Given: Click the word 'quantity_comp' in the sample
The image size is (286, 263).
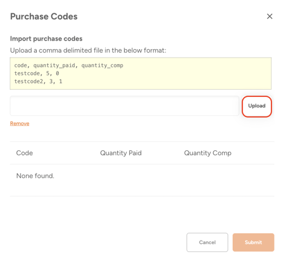Looking at the screenshot, I should pyautogui.click(x=102, y=65).
